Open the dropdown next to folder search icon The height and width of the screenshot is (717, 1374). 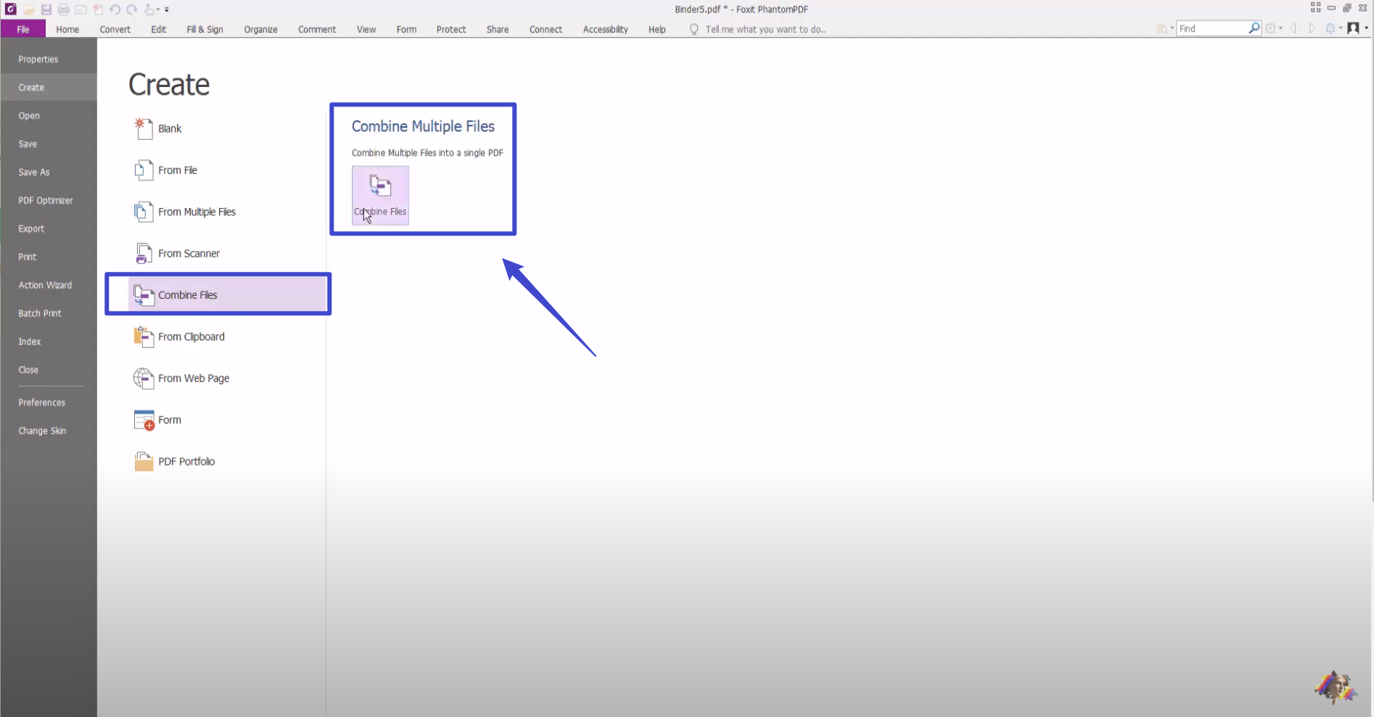pos(1172,28)
